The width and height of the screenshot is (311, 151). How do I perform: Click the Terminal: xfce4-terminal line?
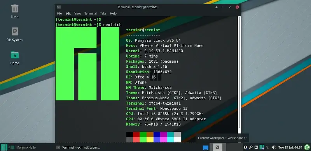pos(153,103)
